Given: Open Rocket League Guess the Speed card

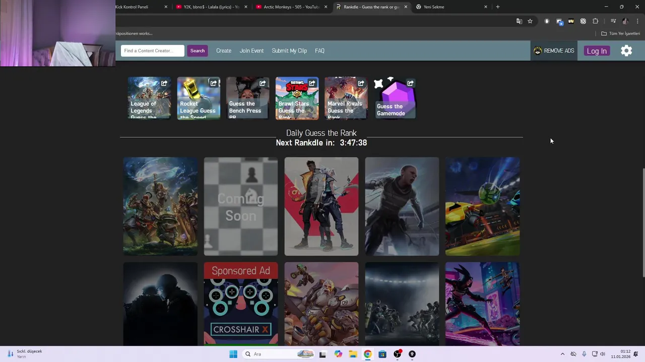Looking at the screenshot, I should (x=199, y=99).
